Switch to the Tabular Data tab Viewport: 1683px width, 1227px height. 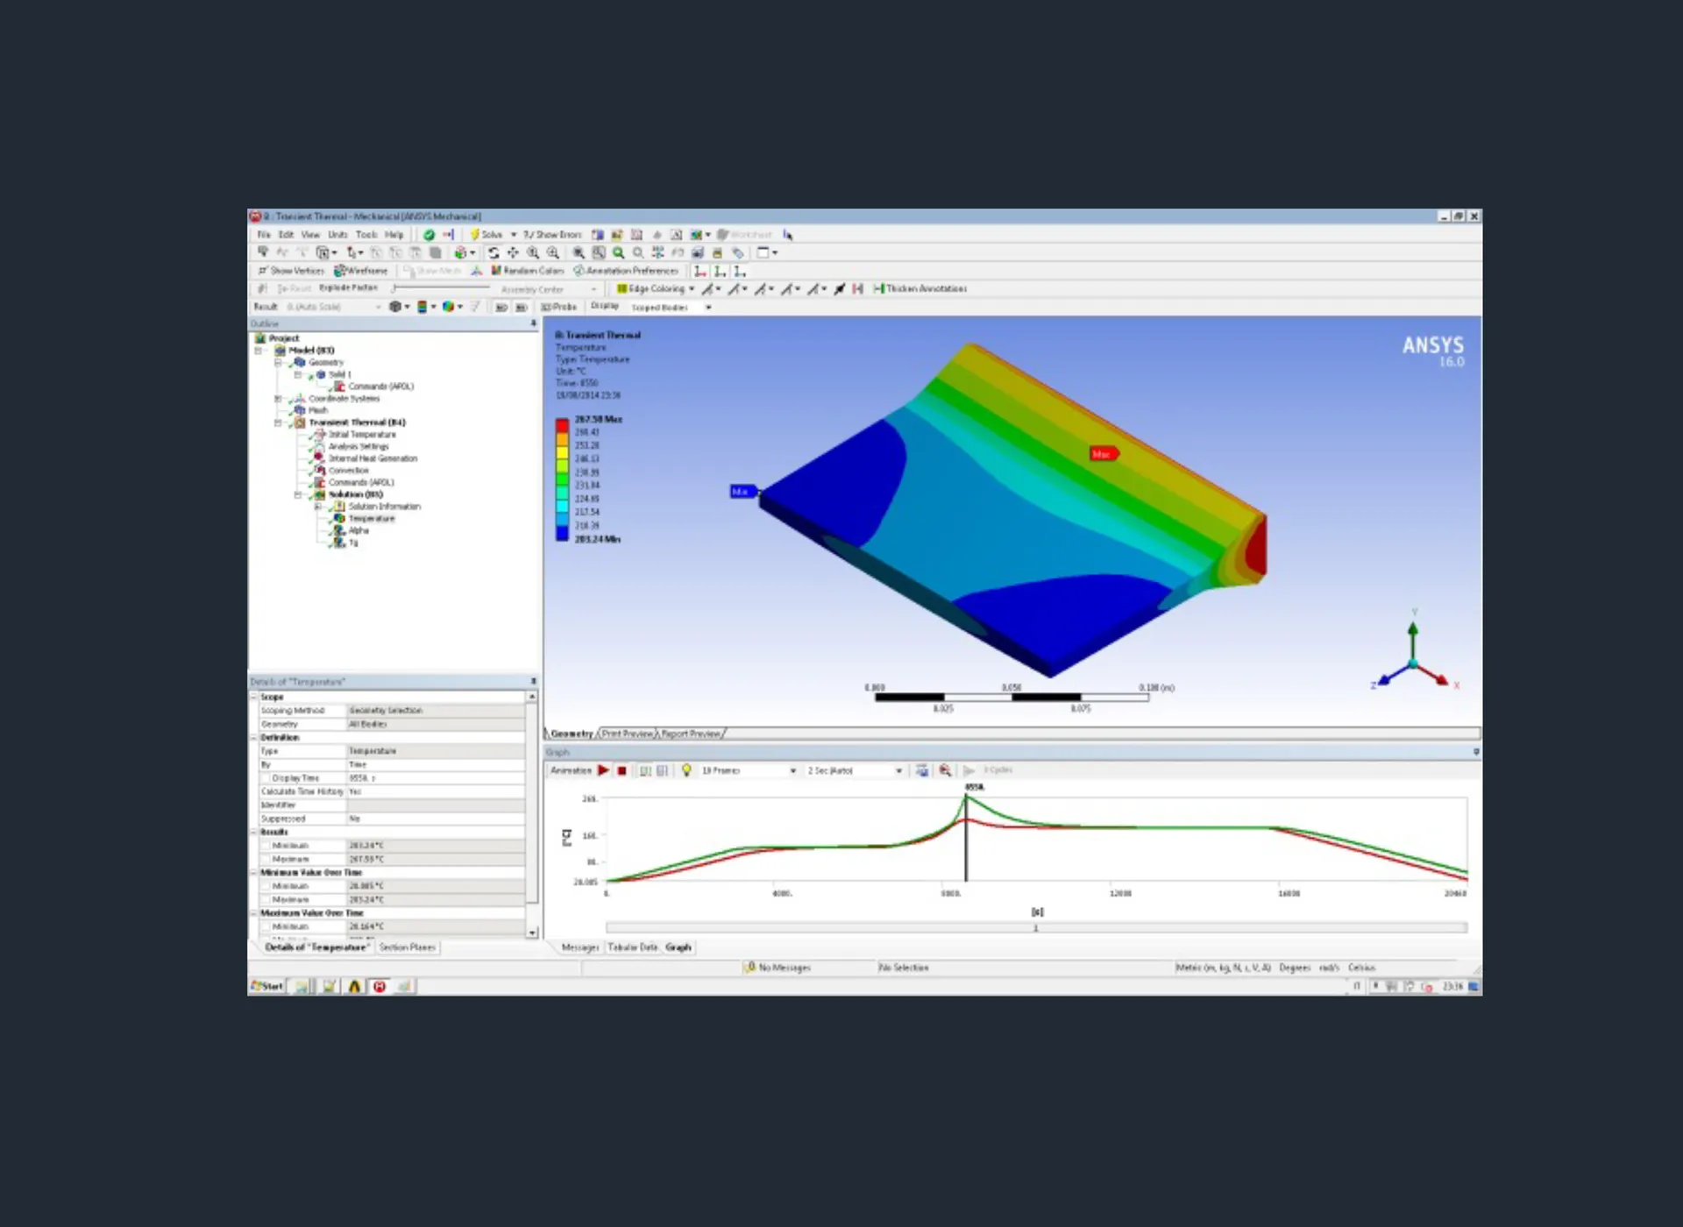[632, 947]
